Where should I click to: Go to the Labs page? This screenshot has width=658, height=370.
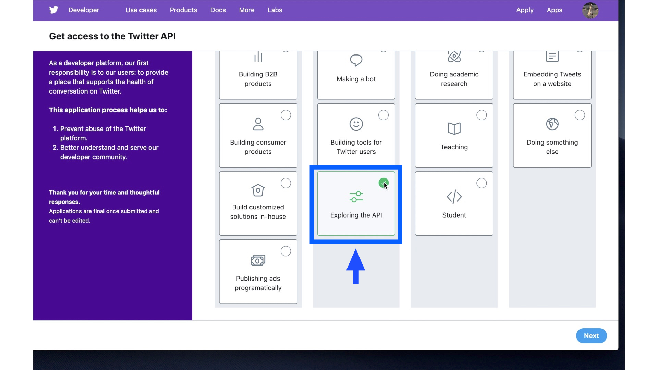(275, 10)
